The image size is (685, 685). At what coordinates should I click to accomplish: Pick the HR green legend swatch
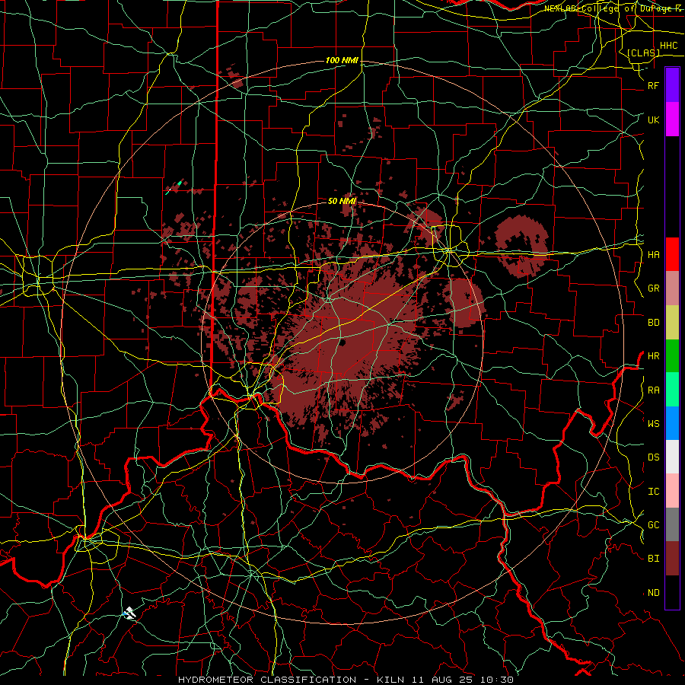[x=672, y=356]
